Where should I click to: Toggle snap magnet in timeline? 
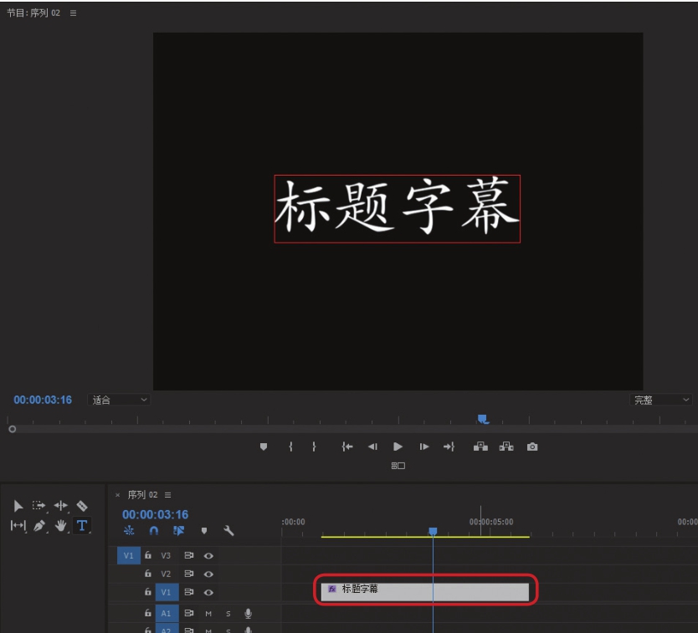click(153, 530)
